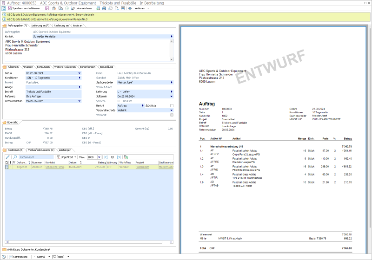Open the Weitere Relationen tab
Screen dimensions: 372x260
[x=65, y=67]
